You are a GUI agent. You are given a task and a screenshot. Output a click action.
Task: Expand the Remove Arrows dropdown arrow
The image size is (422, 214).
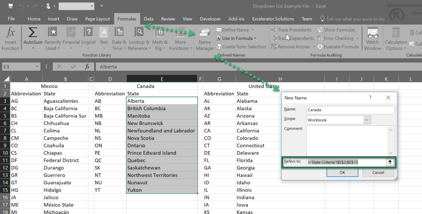(x=314, y=47)
